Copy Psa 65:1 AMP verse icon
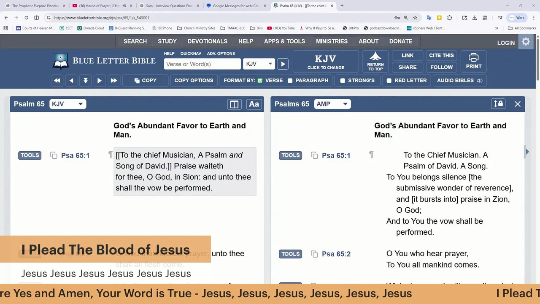The height and width of the screenshot is (304, 540). (314, 155)
